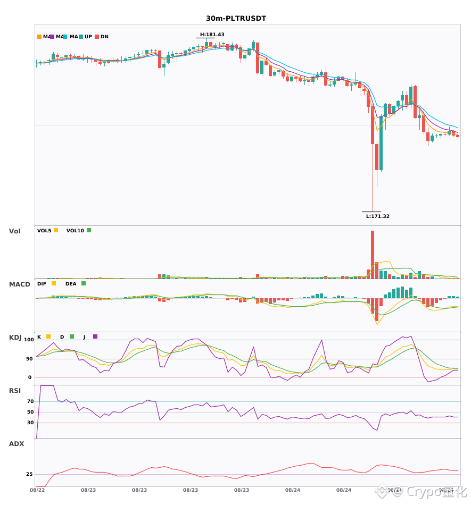Select the red DN legend swatch
The height and width of the screenshot is (505, 471).
click(x=97, y=37)
